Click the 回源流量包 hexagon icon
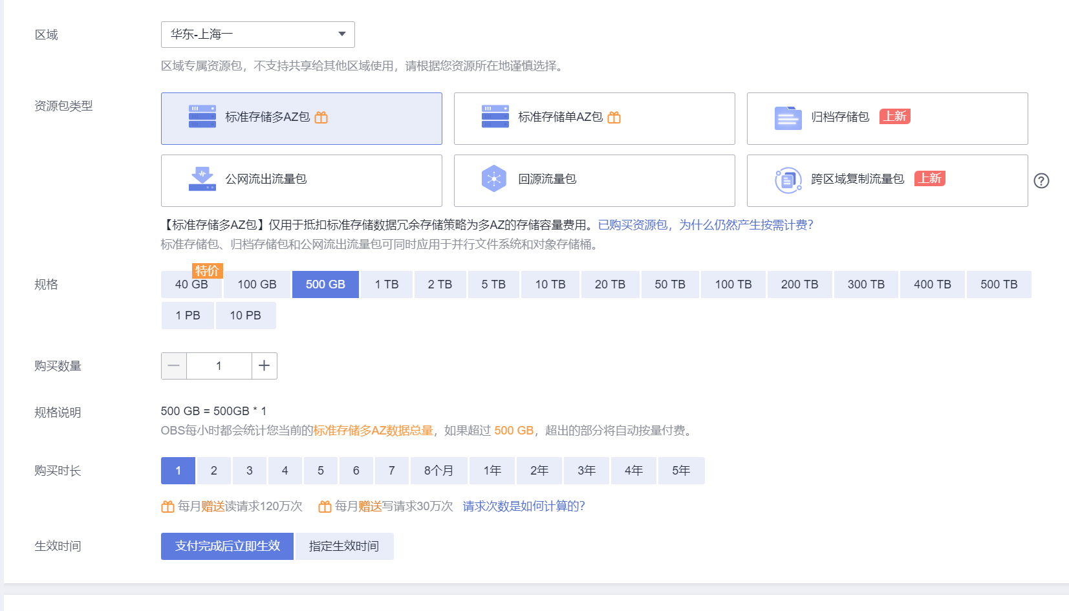 pos(494,179)
